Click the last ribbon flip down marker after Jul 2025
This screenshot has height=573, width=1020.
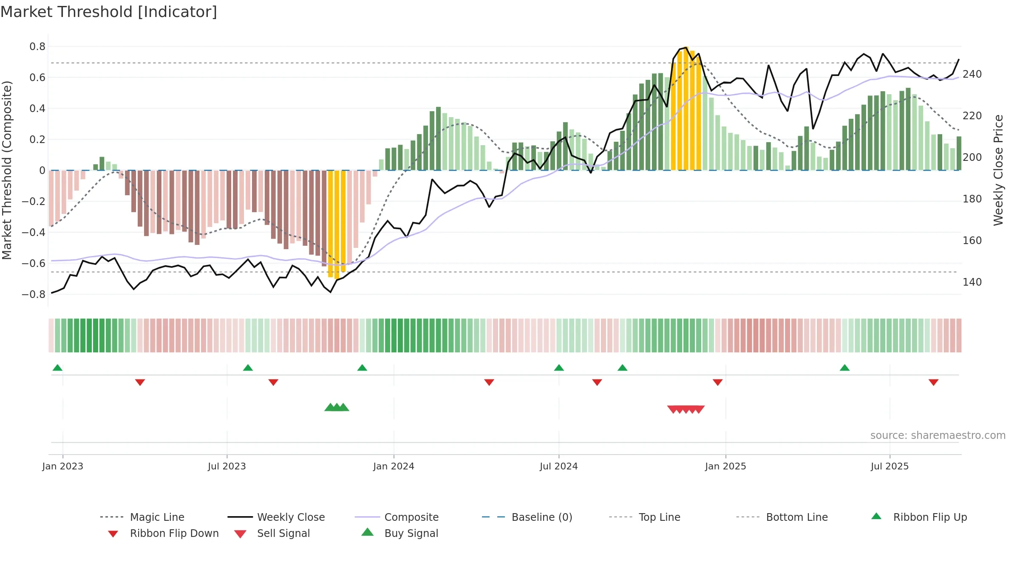click(x=934, y=382)
